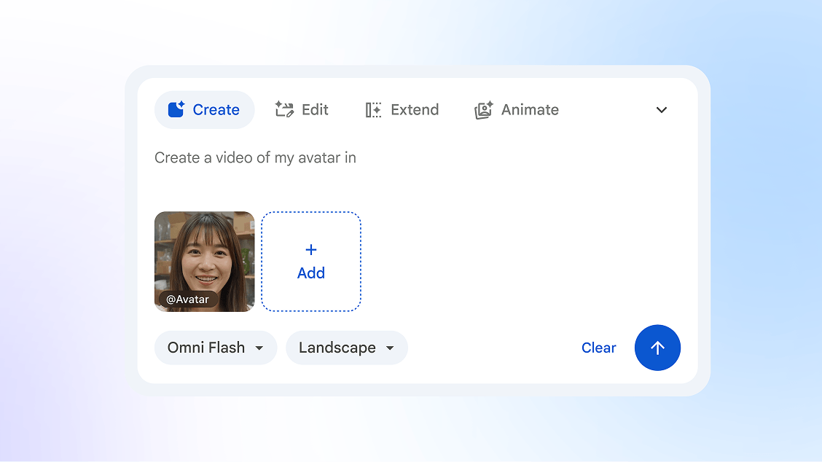
Task: Open the Extend tab
Action: pyautogui.click(x=402, y=109)
